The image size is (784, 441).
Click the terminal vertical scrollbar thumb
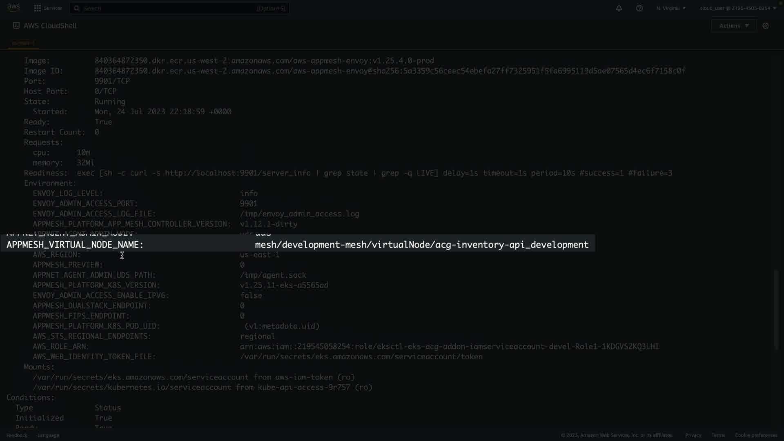776,310
